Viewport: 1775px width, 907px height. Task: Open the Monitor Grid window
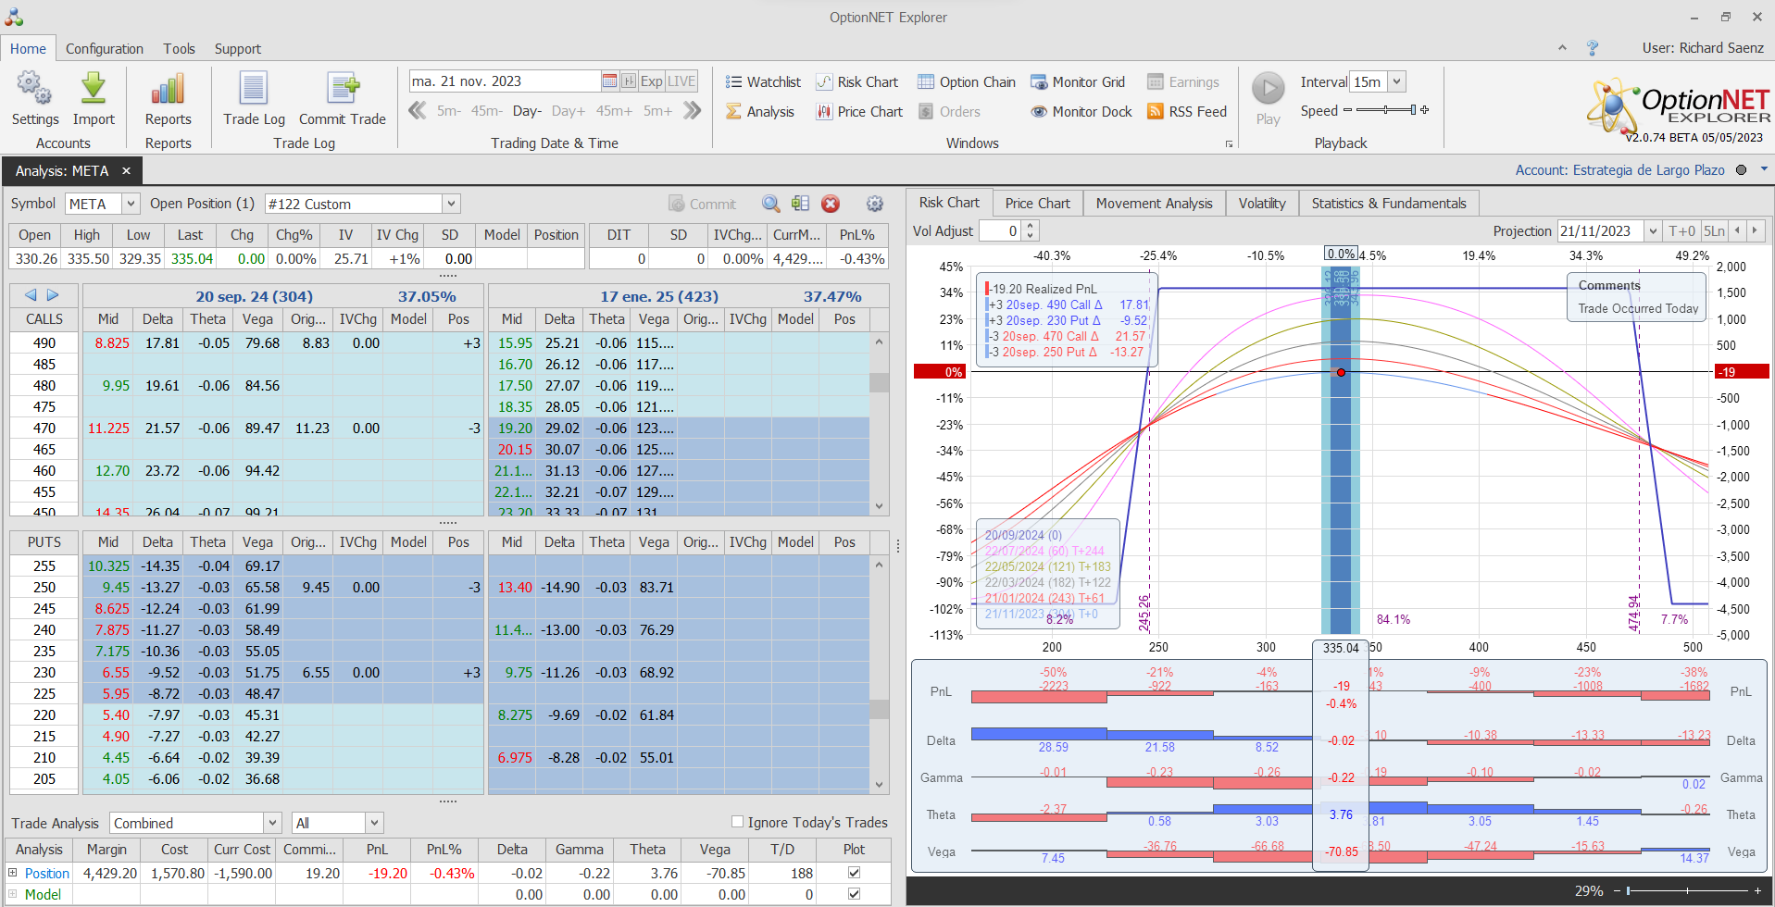(1078, 82)
